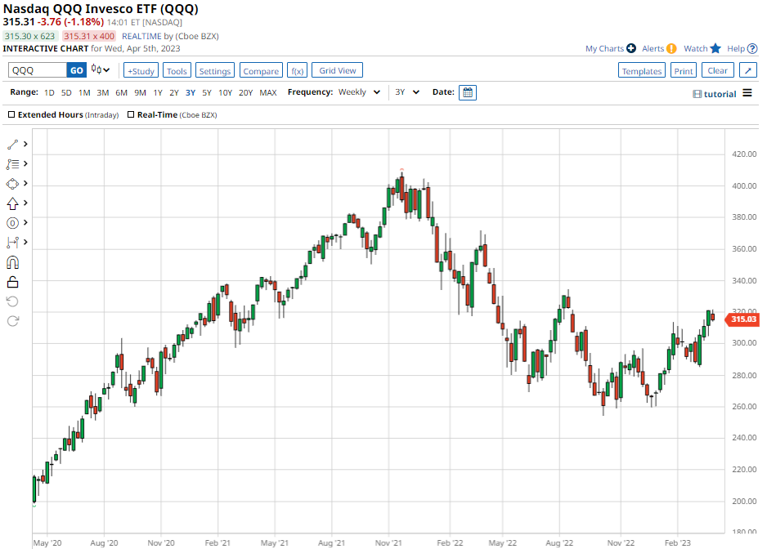The width and height of the screenshot is (767, 549).
Task: Set range to 9M
Action: pos(140,92)
